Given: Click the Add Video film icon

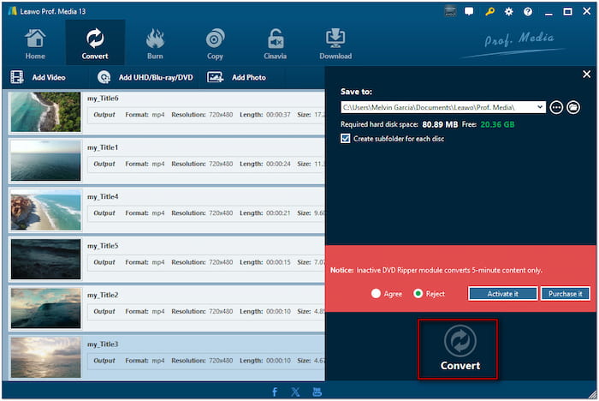Looking at the screenshot, I should click(17, 77).
